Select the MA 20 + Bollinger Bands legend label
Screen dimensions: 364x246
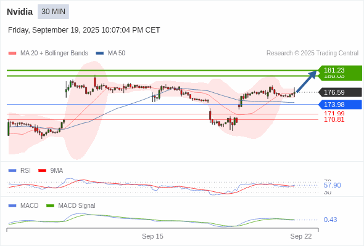[x=54, y=54]
